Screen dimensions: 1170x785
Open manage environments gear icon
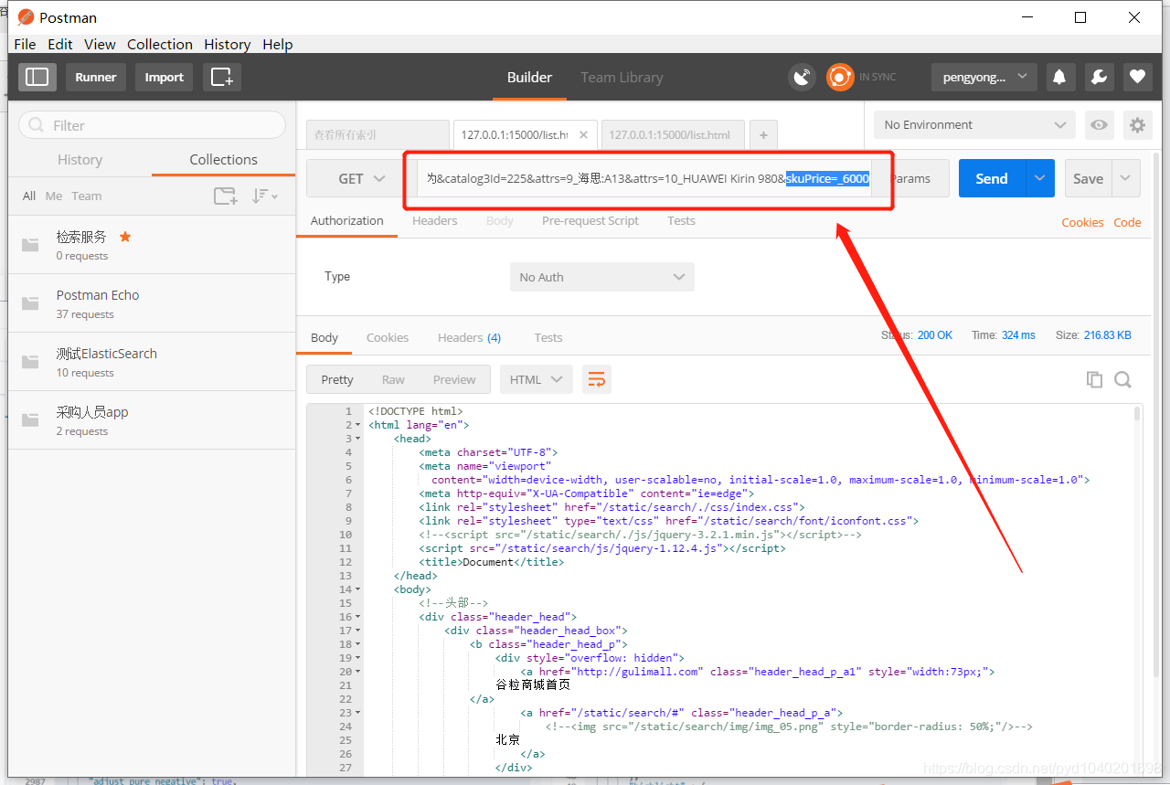click(1137, 125)
